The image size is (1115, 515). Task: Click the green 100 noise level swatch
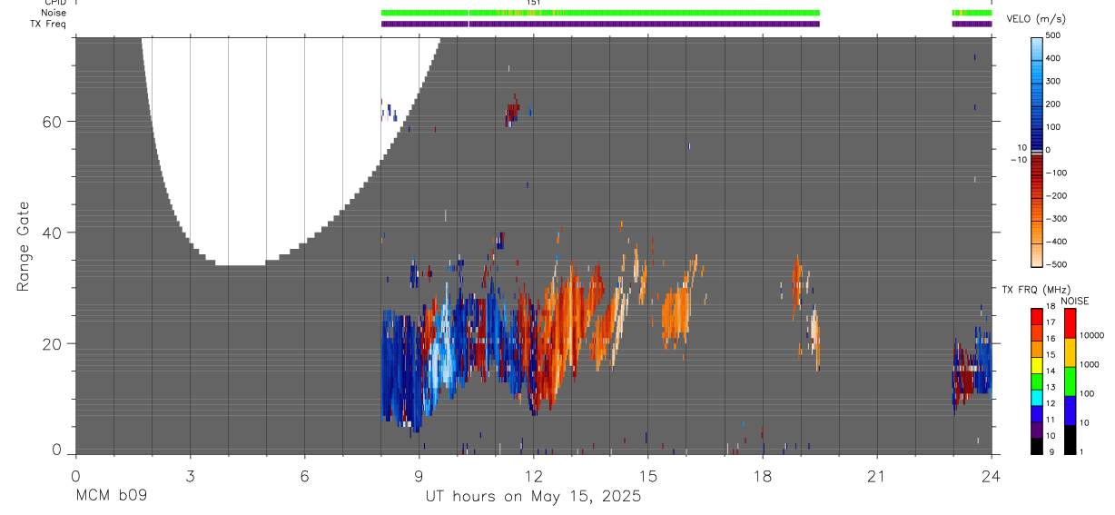1070,381
